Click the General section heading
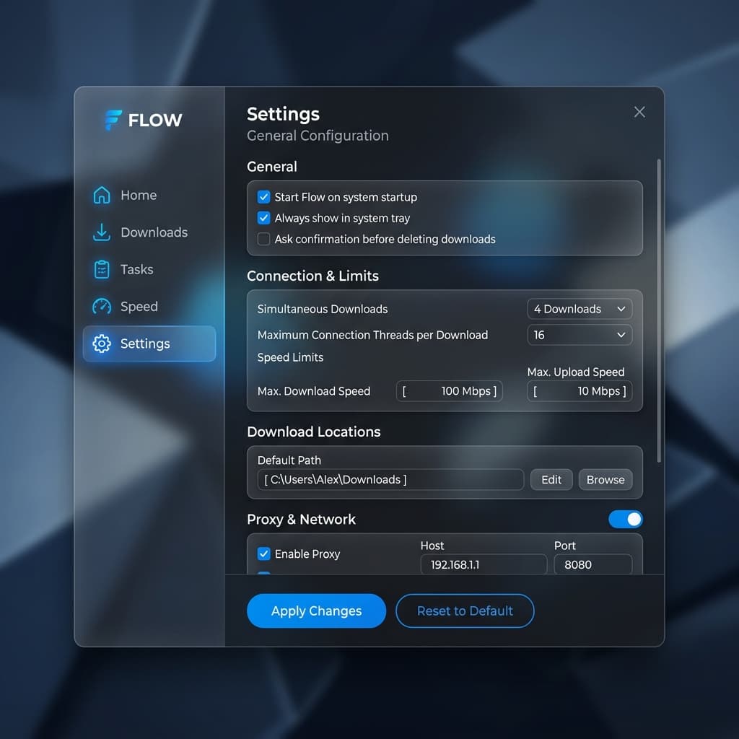The image size is (739, 739). pos(272,167)
